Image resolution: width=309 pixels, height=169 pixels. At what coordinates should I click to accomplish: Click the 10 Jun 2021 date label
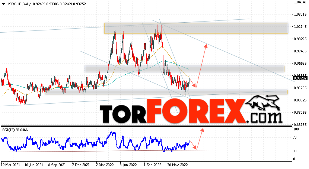tap(34, 165)
